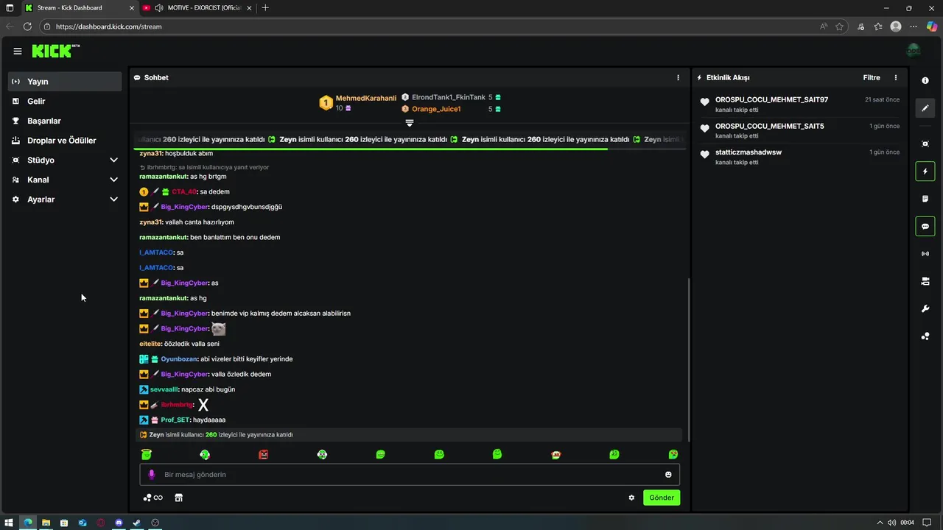Send the message with Gönder button
This screenshot has width=943, height=530.
pos(662,498)
